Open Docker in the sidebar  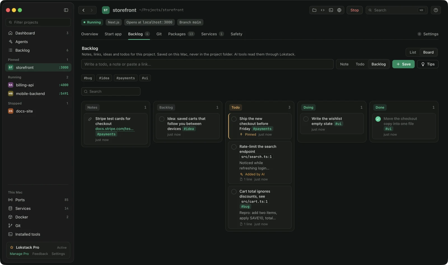point(38,217)
